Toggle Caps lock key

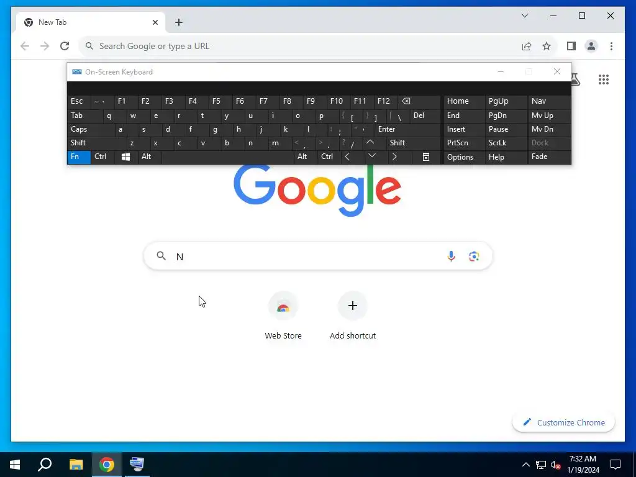(x=91, y=129)
